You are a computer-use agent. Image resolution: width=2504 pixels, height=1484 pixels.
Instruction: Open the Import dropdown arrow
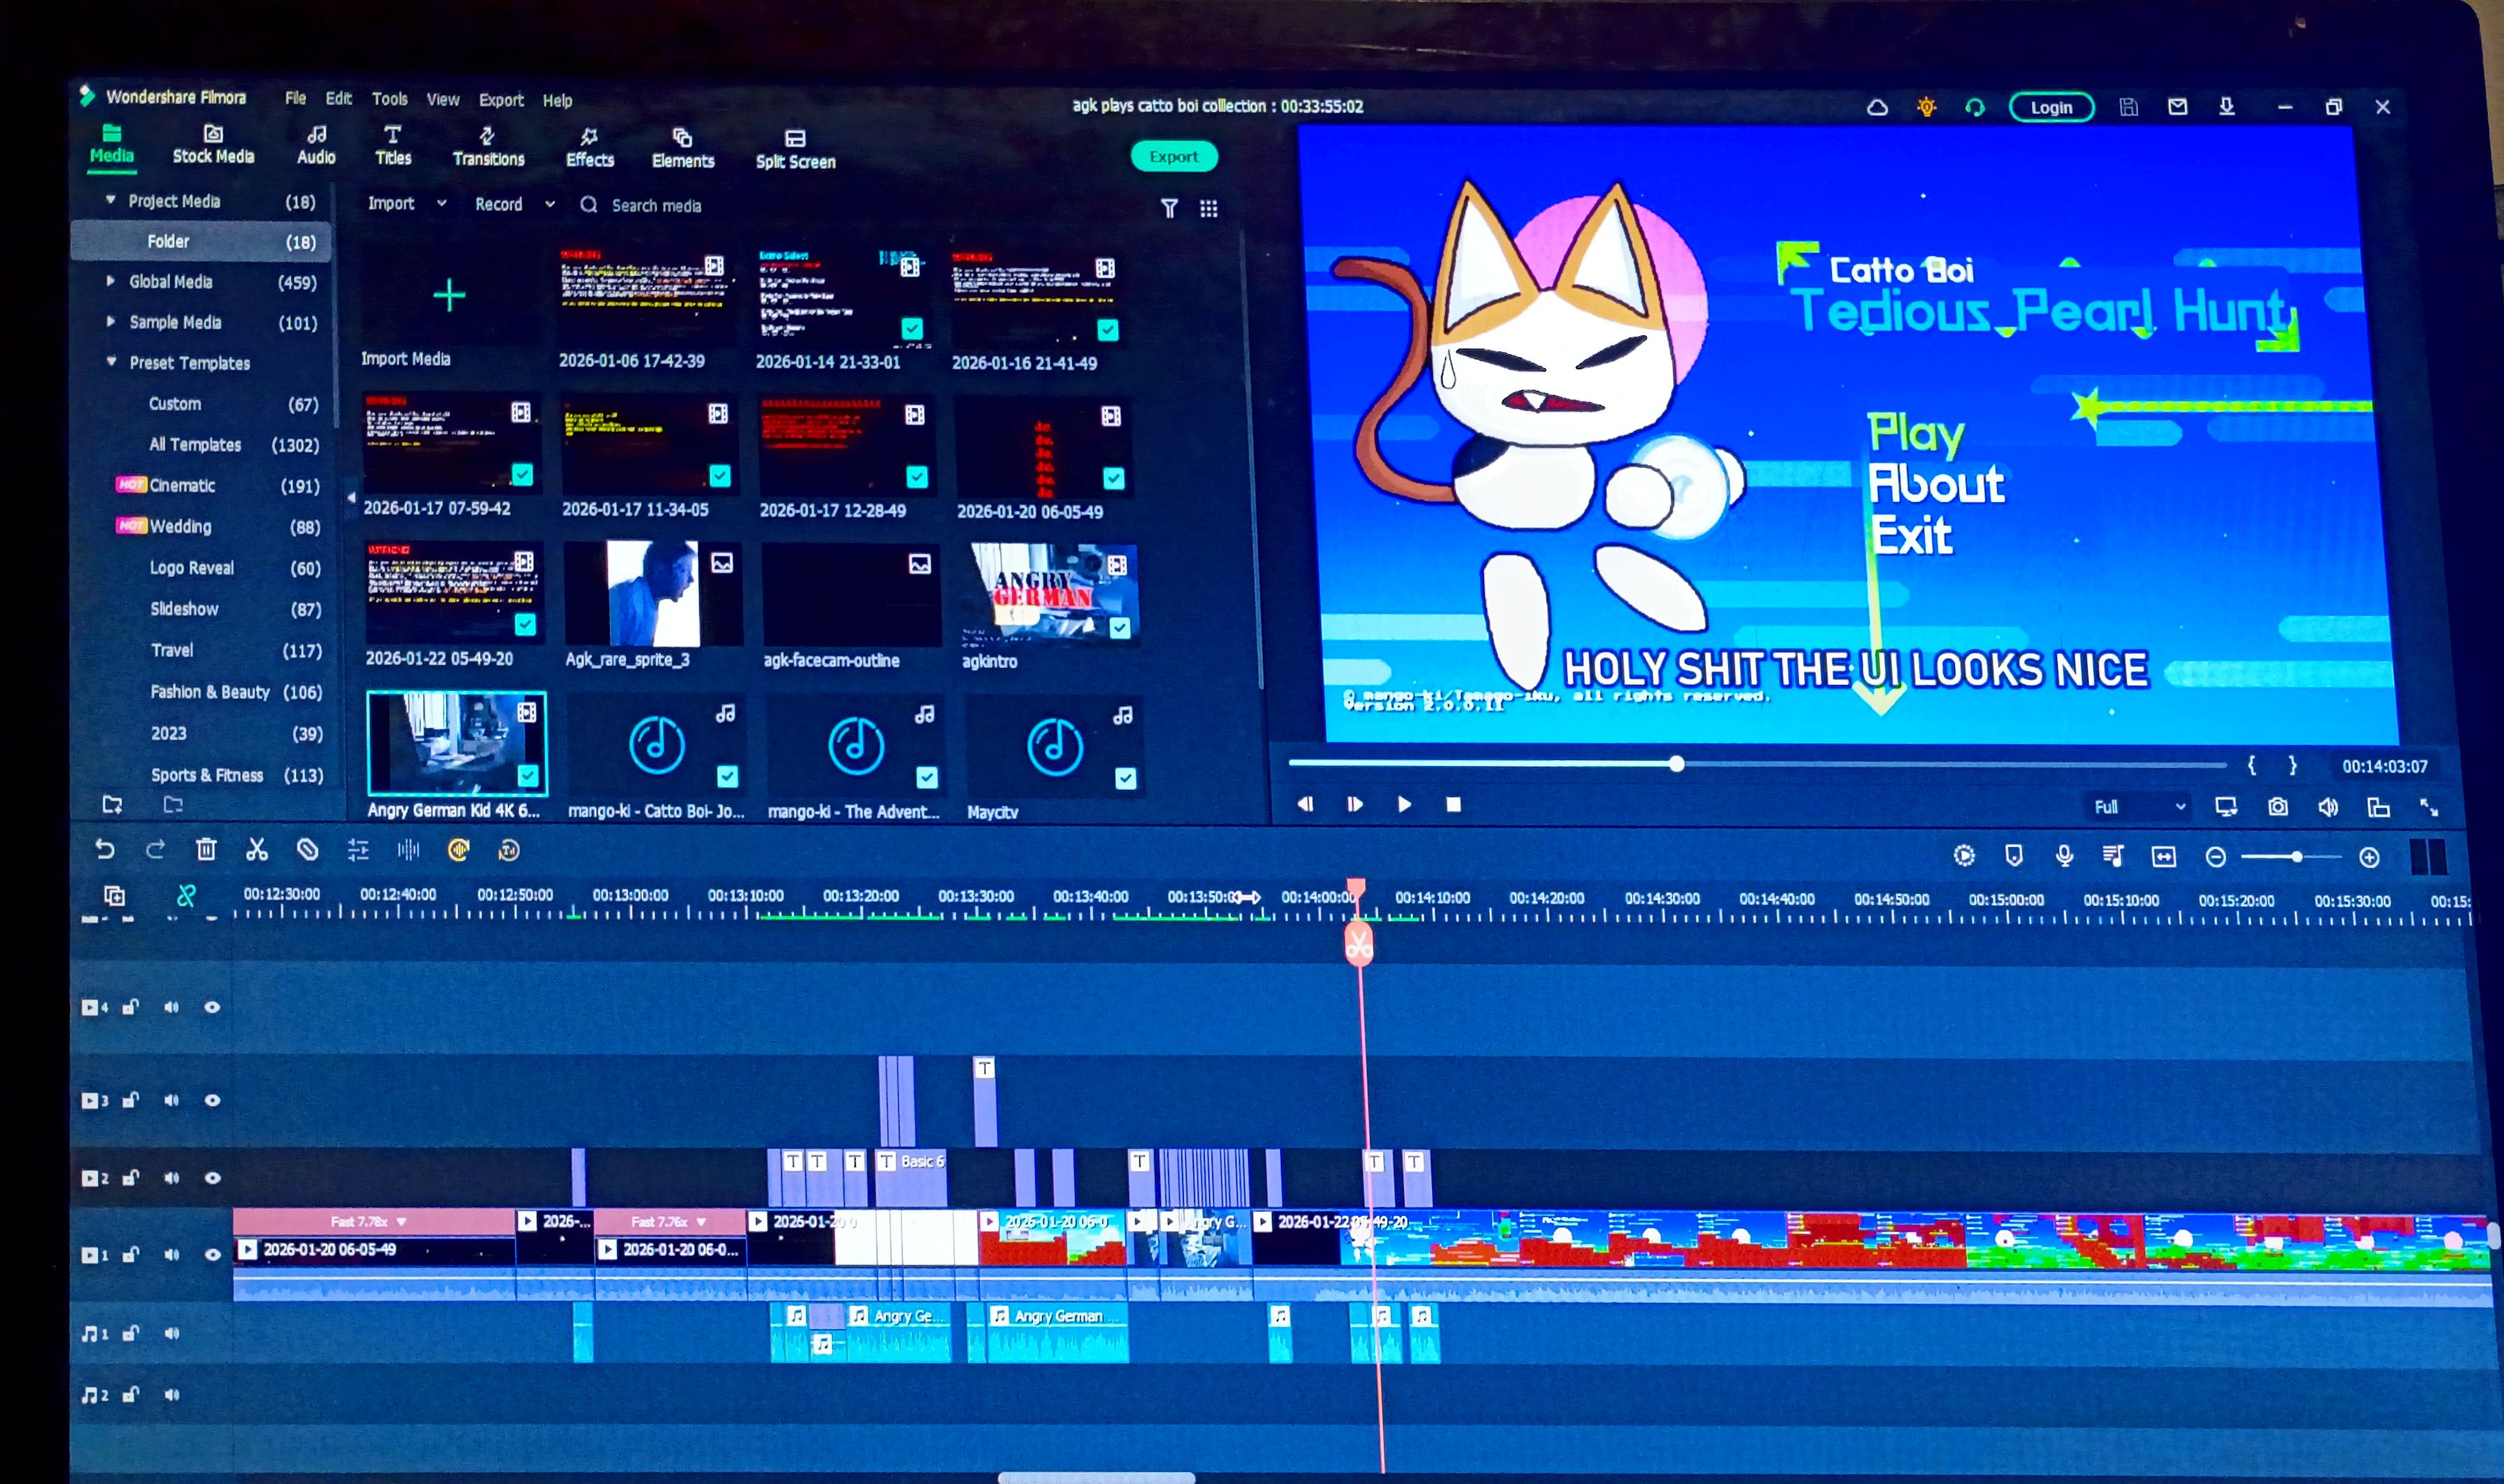[x=441, y=203]
